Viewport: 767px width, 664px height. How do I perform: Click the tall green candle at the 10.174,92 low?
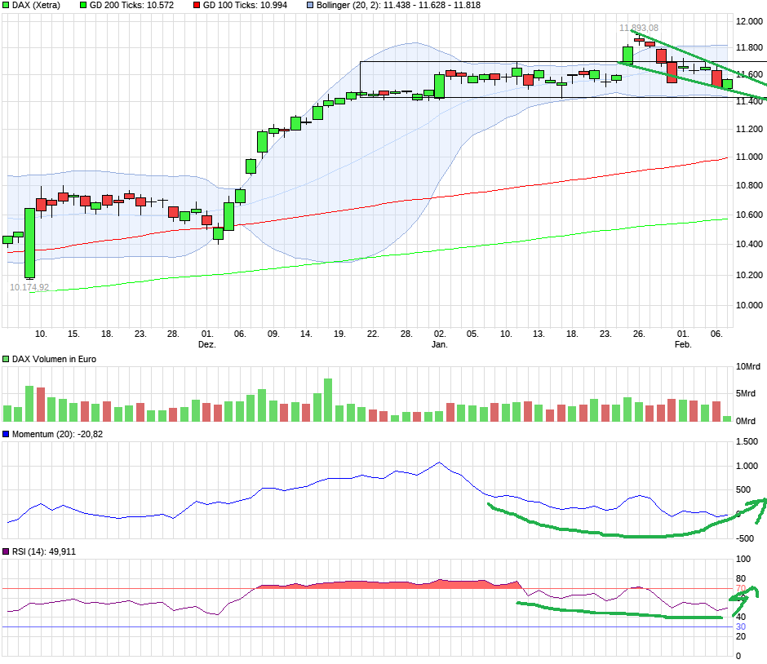pos(30,244)
